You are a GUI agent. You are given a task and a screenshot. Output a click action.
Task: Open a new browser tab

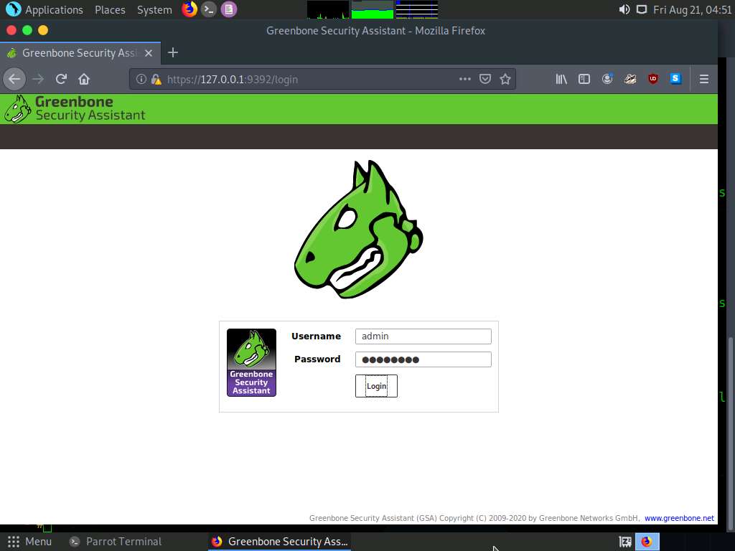click(173, 52)
